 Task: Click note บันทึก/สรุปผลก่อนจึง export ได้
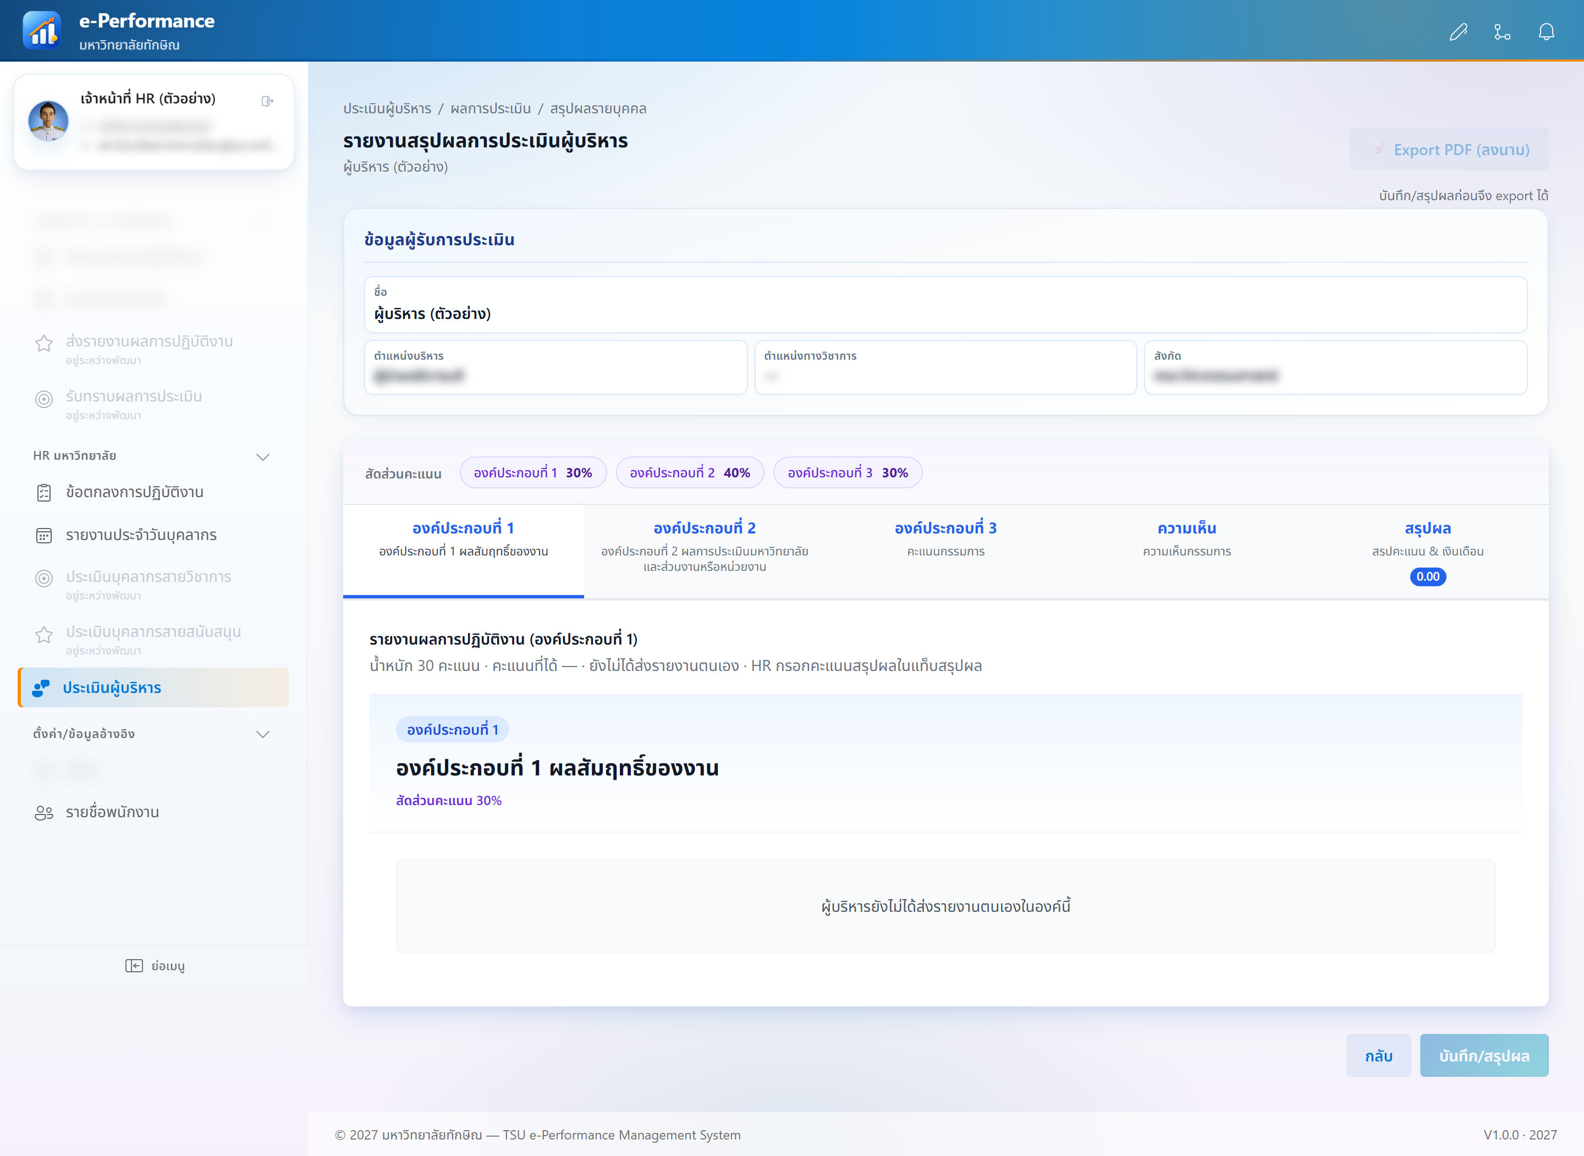(x=1463, y=196)
